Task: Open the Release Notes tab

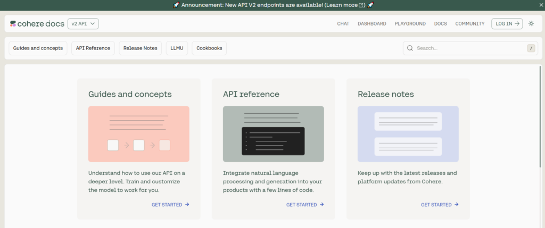Action: pos(141,48)
